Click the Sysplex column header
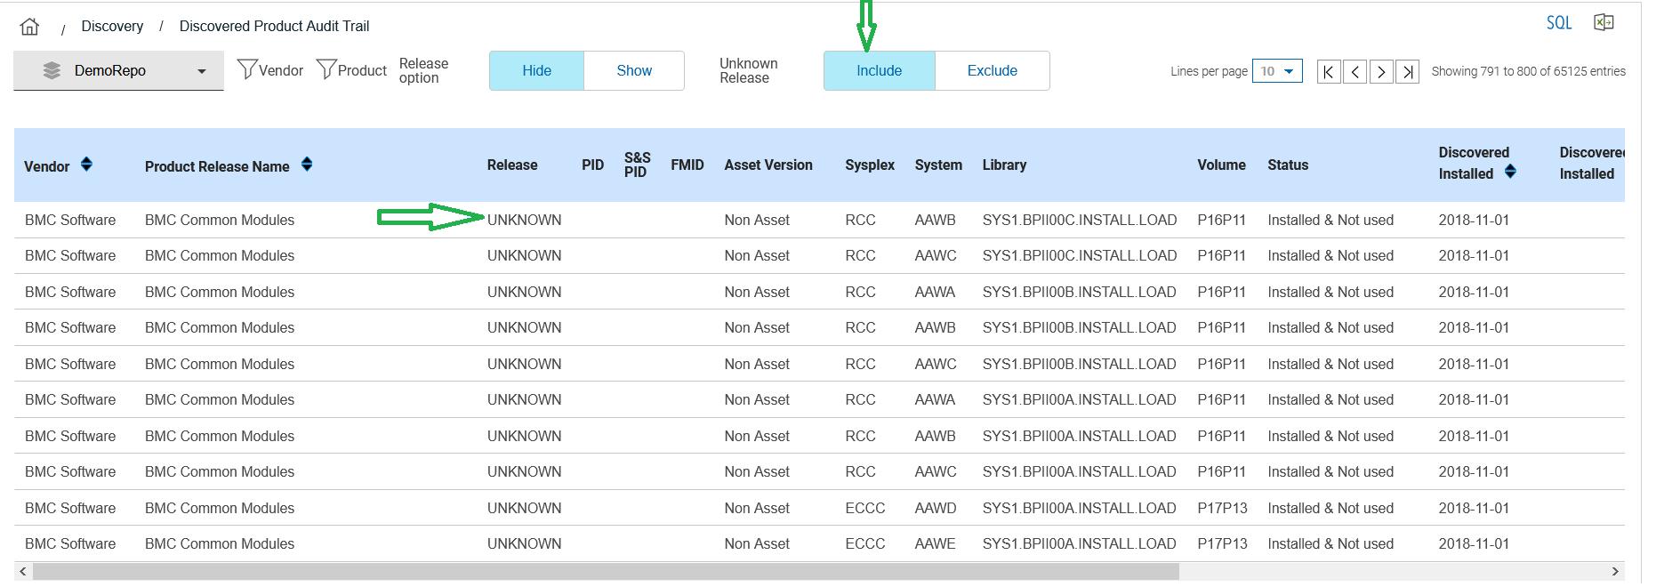The height and width of the screenshot is (587, 1656). point(870,165)
